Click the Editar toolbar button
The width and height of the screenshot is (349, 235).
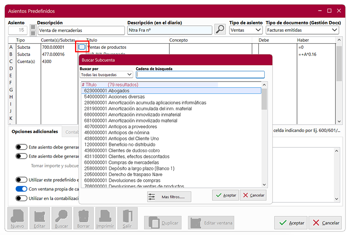pyautogui.click(x=40, y=218)
